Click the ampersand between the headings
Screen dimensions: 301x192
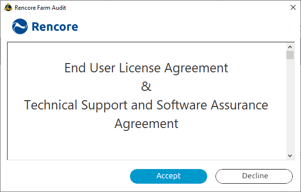click(x=146, y=86)
